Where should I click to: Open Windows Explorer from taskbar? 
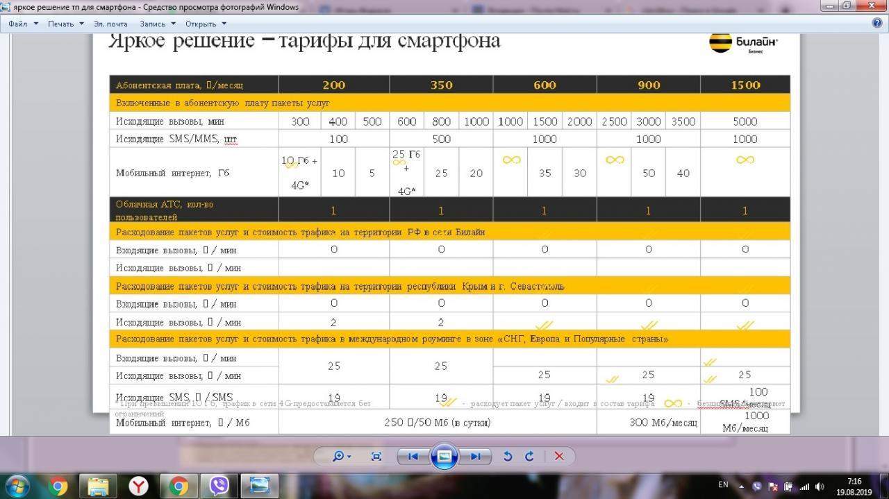98,486
